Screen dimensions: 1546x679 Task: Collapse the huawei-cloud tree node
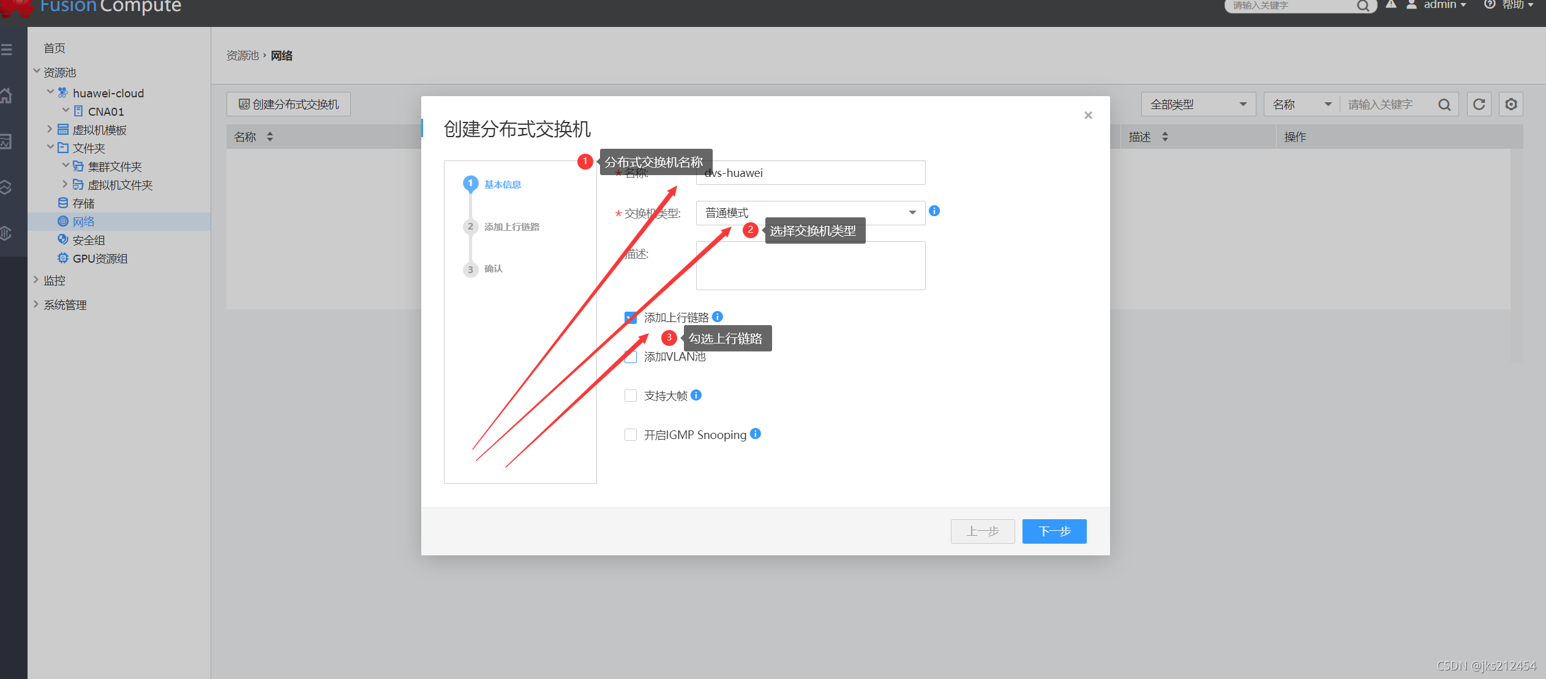pos(51,92)
